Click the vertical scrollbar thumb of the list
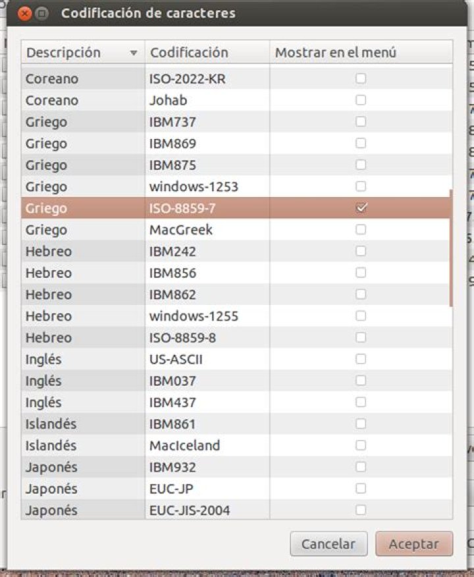Image resolution: width=474 pixels, height=577 pixels. coord(451,248)
